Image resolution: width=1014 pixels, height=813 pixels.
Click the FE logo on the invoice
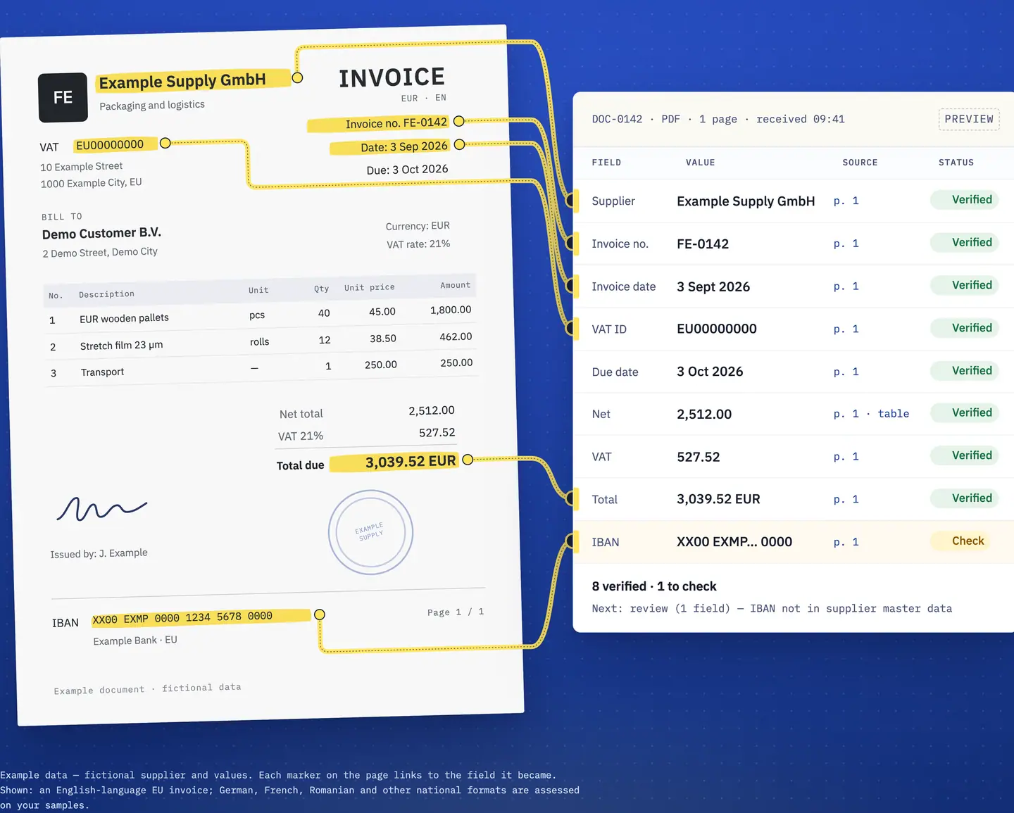[63, 97]
